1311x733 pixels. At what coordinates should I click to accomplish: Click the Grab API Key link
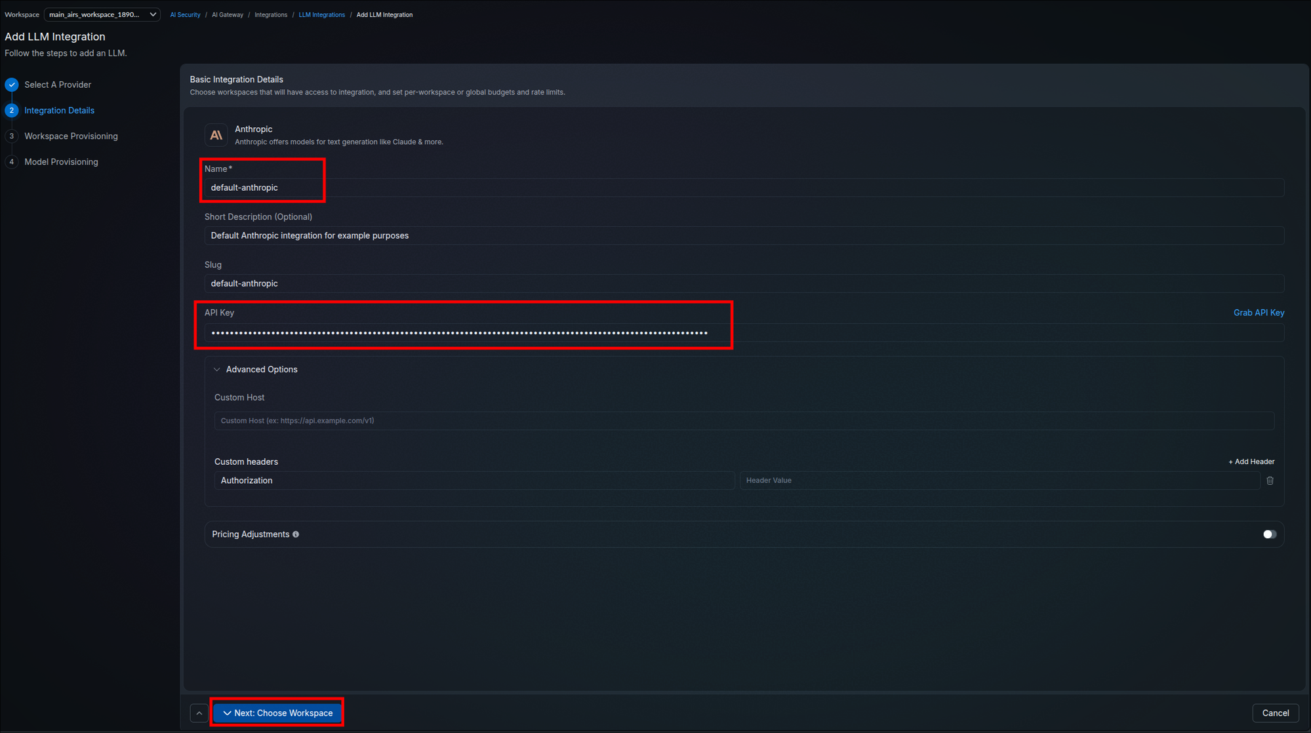(1259, 313)
